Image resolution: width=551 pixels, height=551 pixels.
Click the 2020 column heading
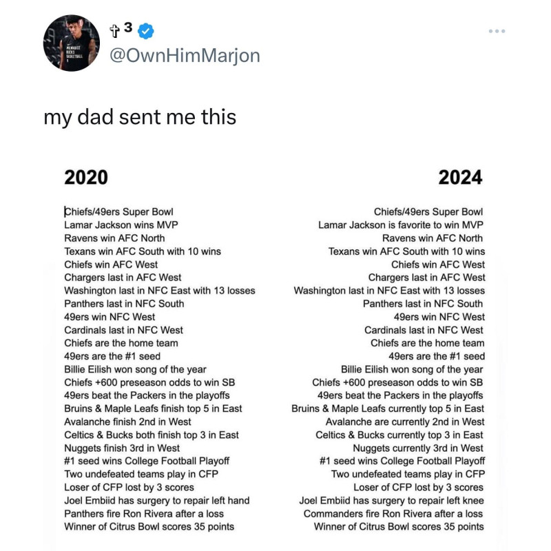pos(86,177)
